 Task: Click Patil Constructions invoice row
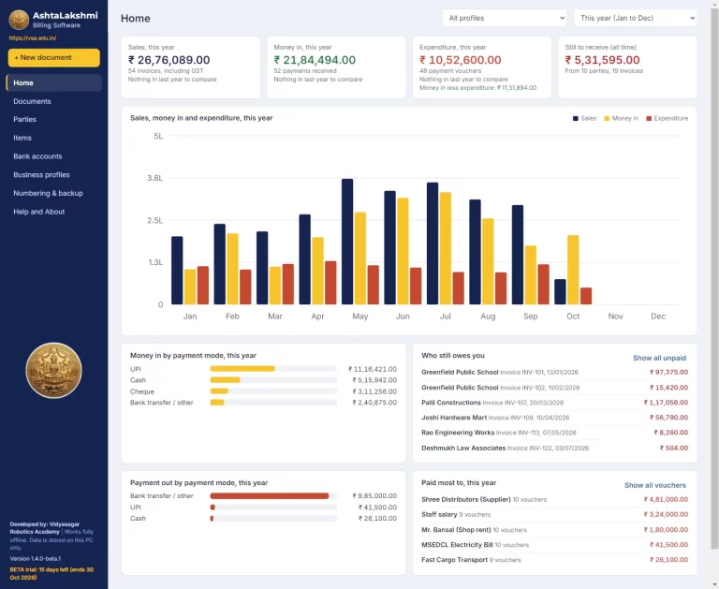554,403
